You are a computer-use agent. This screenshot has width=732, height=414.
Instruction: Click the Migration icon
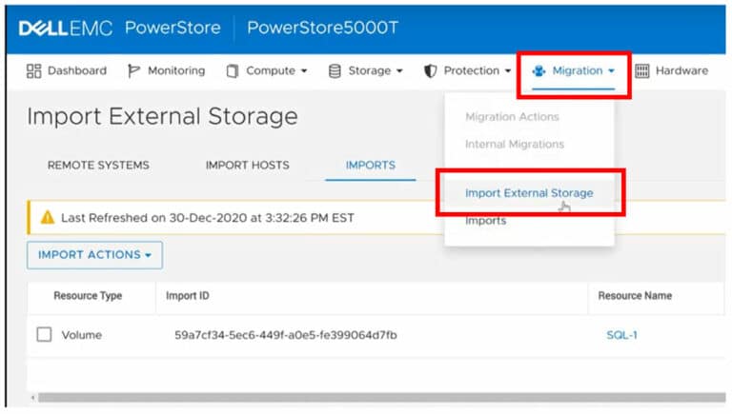(x=539, y=70)
